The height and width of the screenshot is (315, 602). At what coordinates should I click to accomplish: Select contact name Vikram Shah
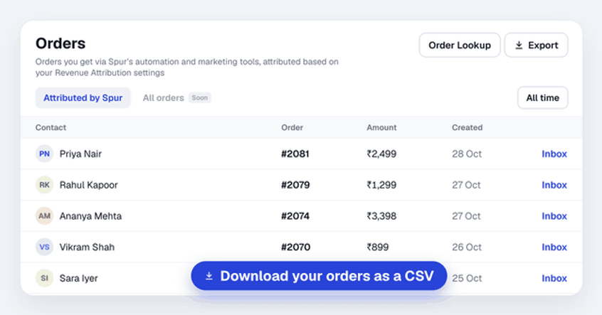(x=87, y=247)
